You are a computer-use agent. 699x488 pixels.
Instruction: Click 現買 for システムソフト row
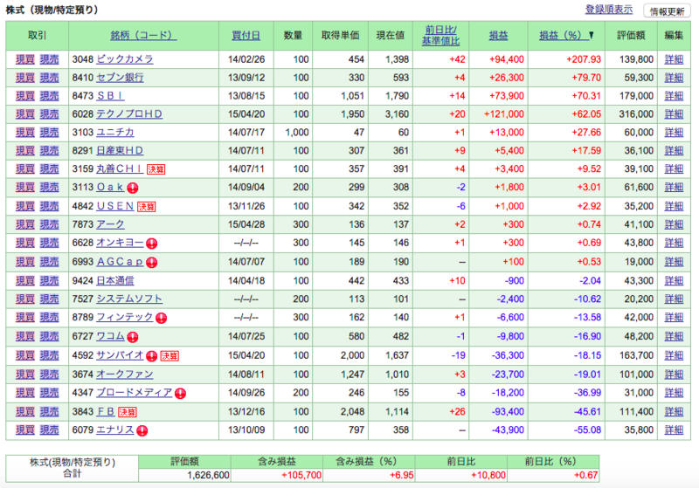click(x=25, y=299)
